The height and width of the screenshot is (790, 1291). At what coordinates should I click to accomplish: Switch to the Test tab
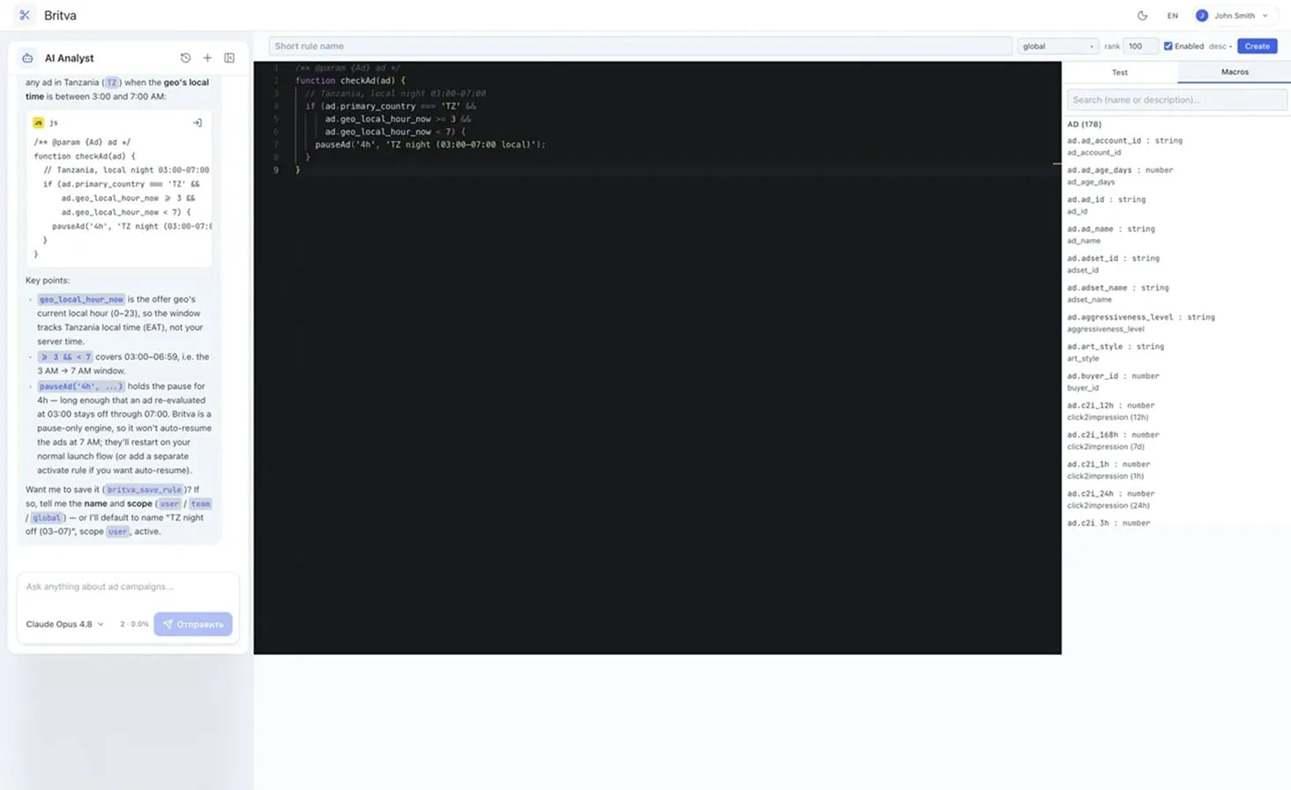pyautogui.click(x=1119, y=72)
